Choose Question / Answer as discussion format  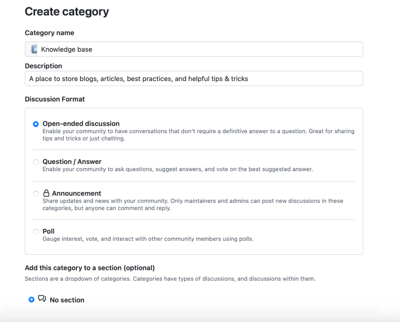click(36, 162)
